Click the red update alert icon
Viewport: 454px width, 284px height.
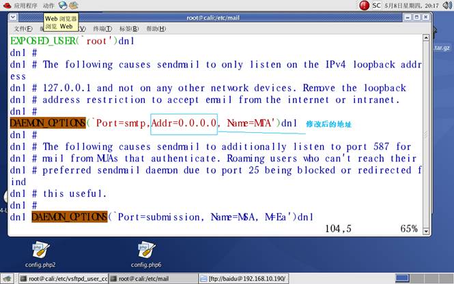pyautogui.click(x=363, y=5)
